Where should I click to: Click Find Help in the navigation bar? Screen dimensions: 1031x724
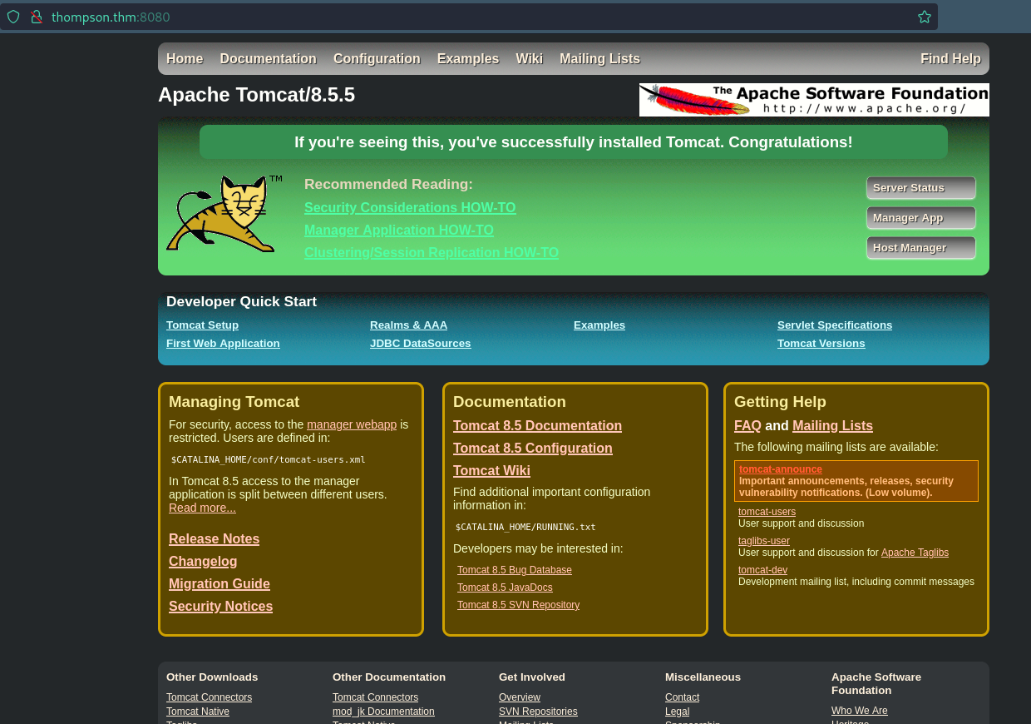(x=950, y=58)
